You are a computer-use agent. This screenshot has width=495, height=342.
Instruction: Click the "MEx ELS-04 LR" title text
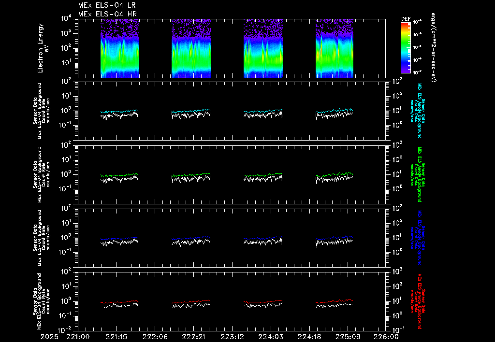click(x=107, y=5)
